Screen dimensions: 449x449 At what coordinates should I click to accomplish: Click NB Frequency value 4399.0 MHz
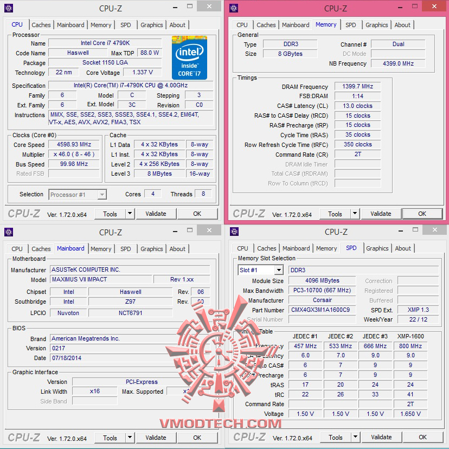click(398, 63)
